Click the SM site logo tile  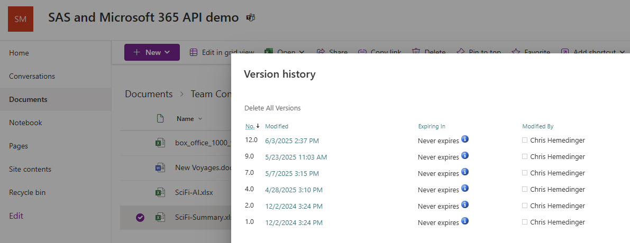21,18
